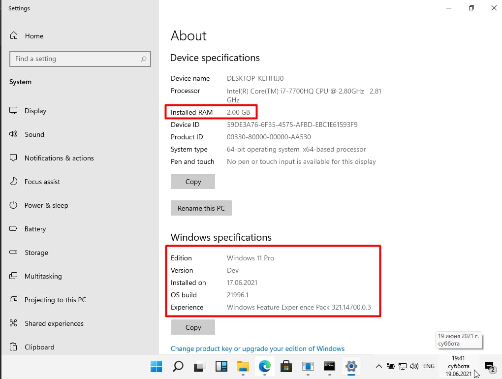The image size is (502, 379).
Task: Click the OS build value 21996.1
Action: (238, 295)
